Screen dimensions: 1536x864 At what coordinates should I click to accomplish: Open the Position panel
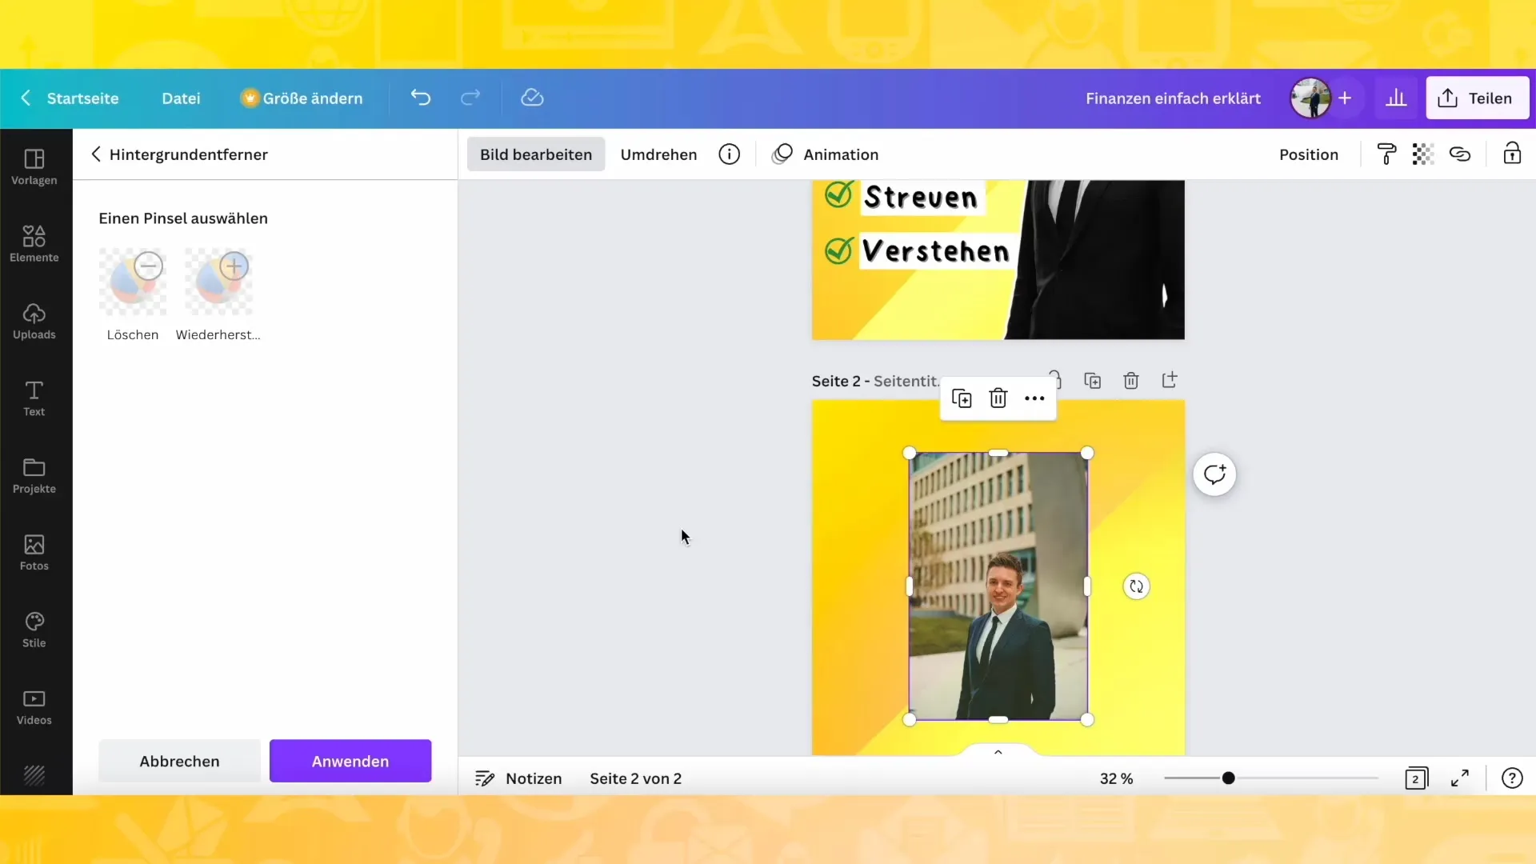coord(1308,154)
